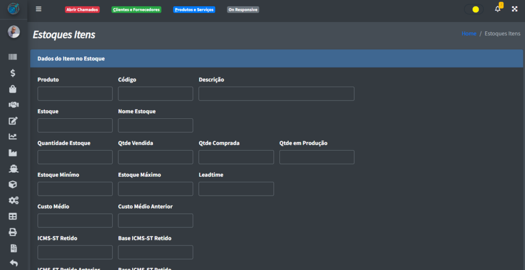
Task: Follow the Home breadcrumb link
Action: coord(469,33)
